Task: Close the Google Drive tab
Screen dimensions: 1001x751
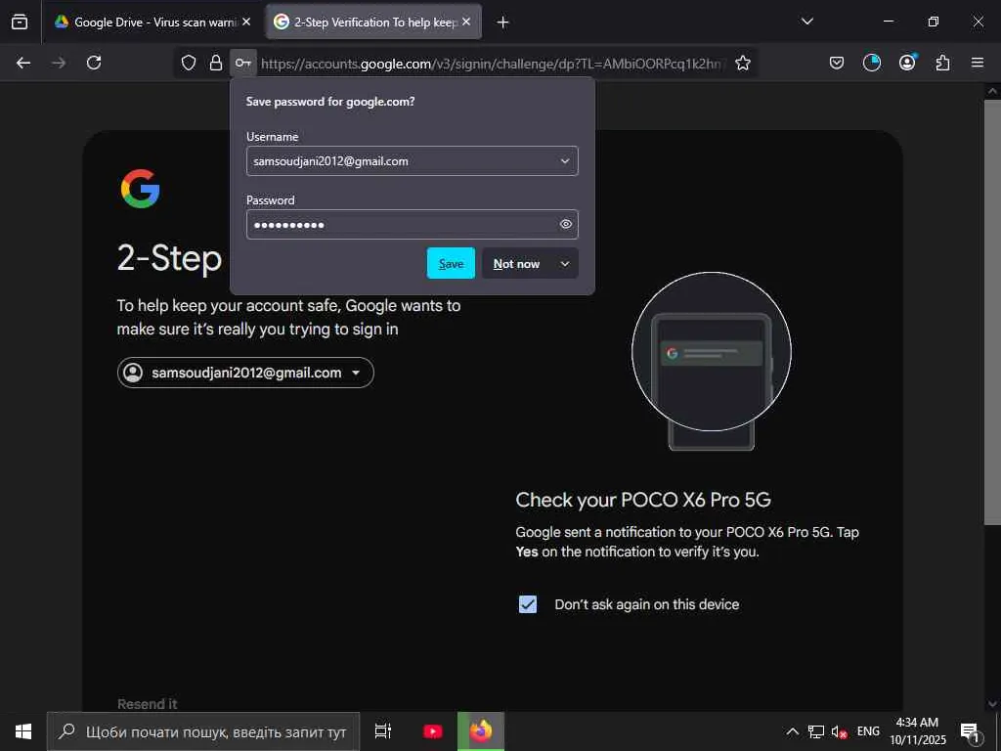Action: (x=246, y=22)
